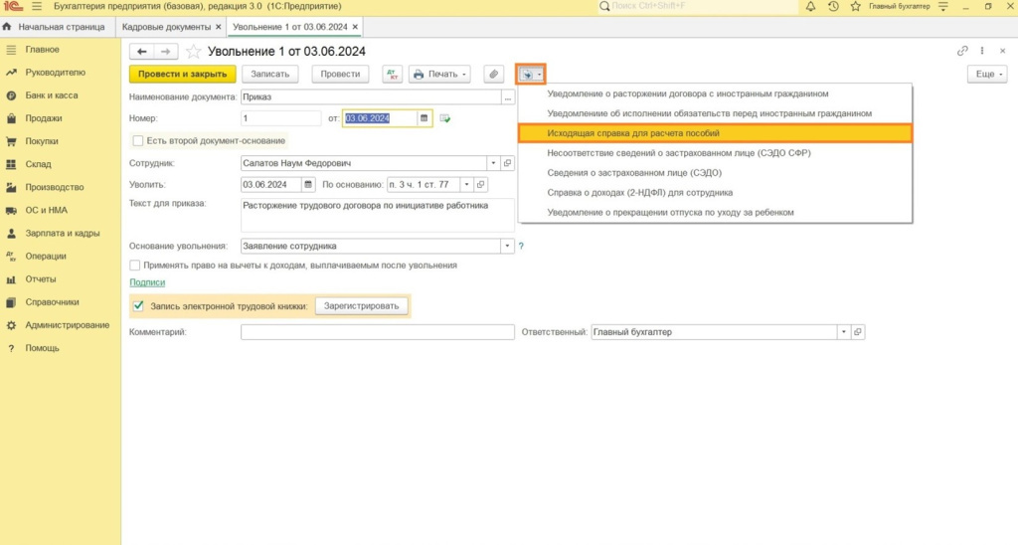This screenshot has width=1018, height=545.
Task: Switch to the Кадровые документы tab
Action: click(x=167, y=27)
